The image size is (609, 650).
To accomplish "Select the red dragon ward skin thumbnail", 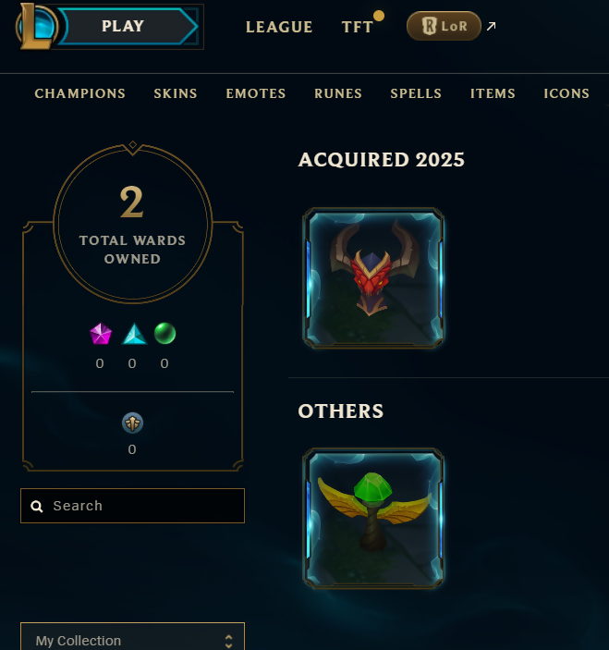I will (373, 277).
